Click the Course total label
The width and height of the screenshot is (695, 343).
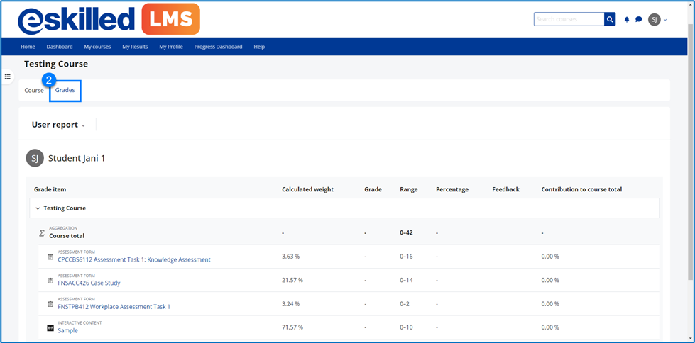click(67, 236)
